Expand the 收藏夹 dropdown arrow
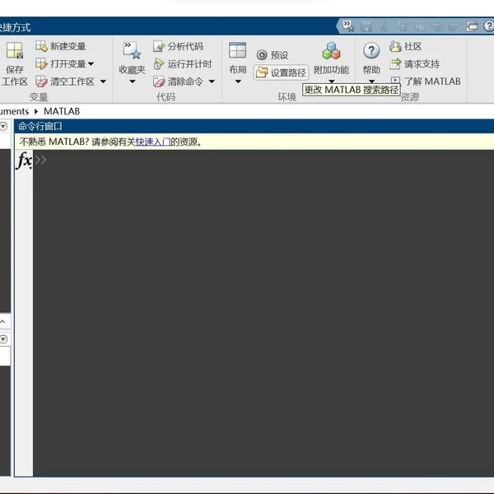This screenshot has height=494, width=494. pyautogui.click(x=133, y=82)
